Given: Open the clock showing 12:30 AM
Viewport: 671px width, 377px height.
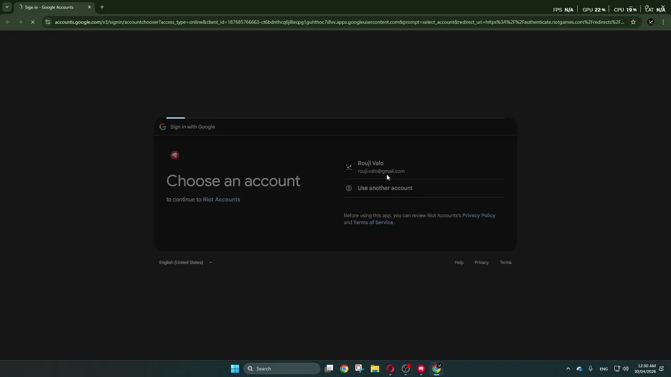Looking at the screenshot, I should pos(645,369).
